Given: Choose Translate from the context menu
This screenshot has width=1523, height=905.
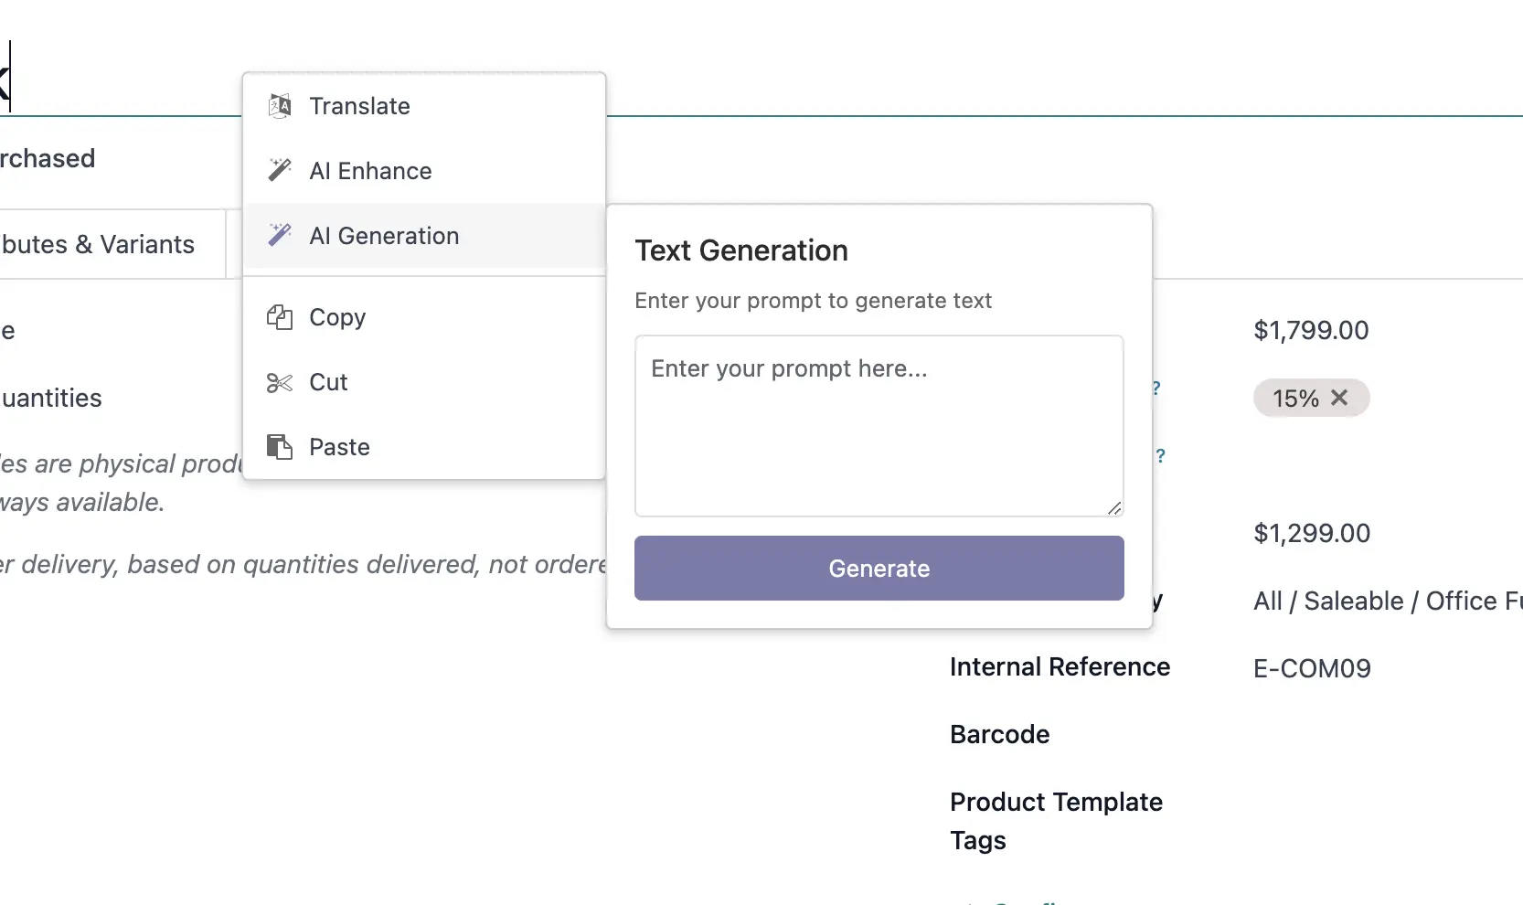Looking at the screenshot, I should [360, 105].
